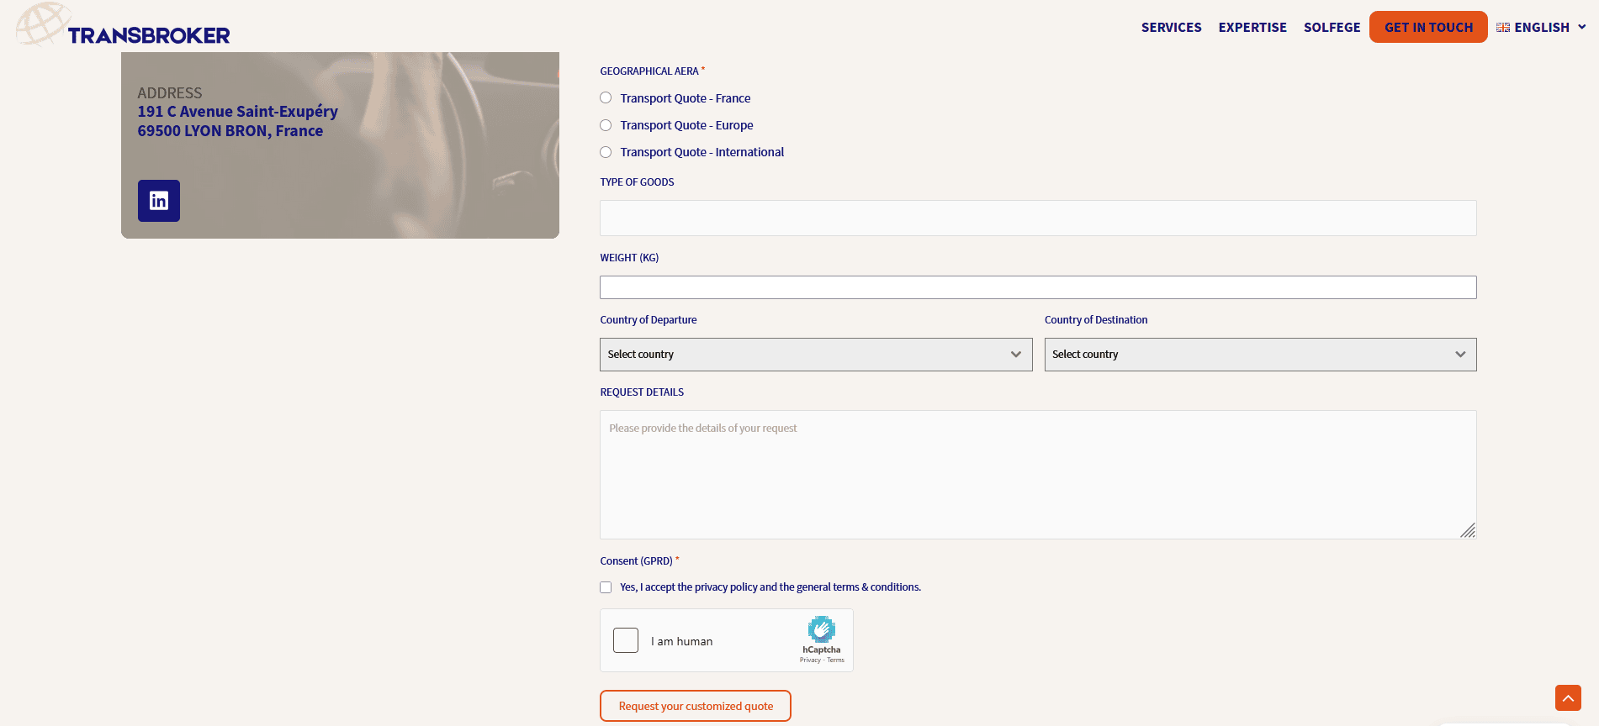The height and width of the screenshot is (726, 1599).
Task: Open the Services menu item
Action: (x=1171, y=28)
